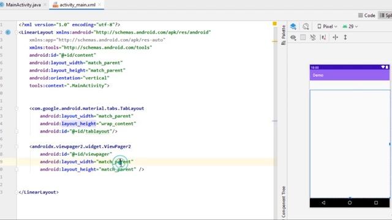Click the xmlns:tools namespace line
The image size is (392, 220).
coord(91,48)
